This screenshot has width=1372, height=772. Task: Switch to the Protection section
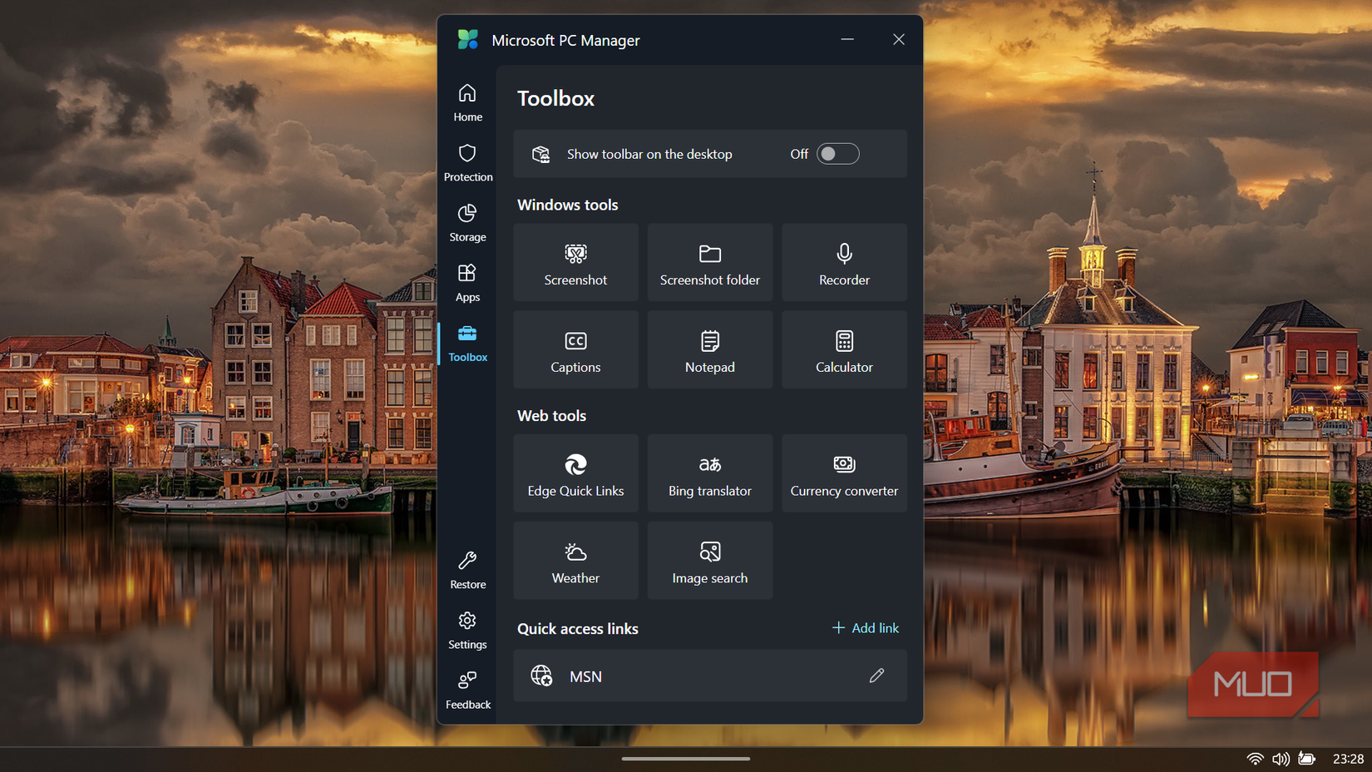tap(467, 162)
